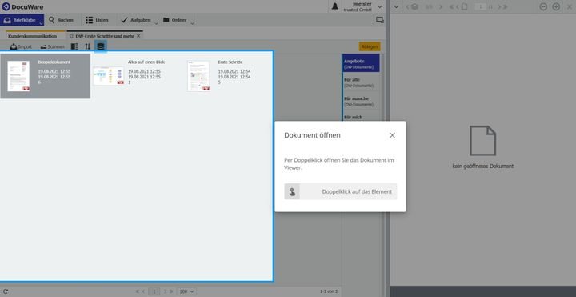Click the star on DW-Erste Schritte tab
Screen dimensions: 576x297
[x=72, y=36]
